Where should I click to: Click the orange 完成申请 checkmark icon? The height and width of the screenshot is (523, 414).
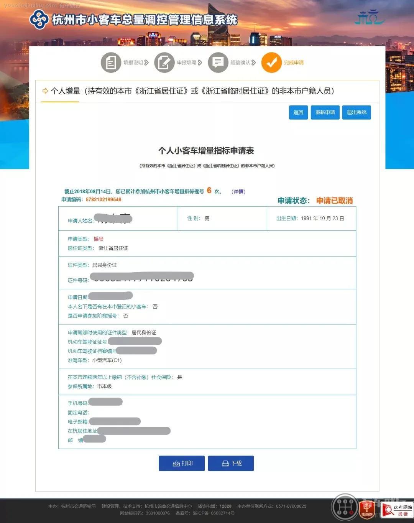coord(271,62)
